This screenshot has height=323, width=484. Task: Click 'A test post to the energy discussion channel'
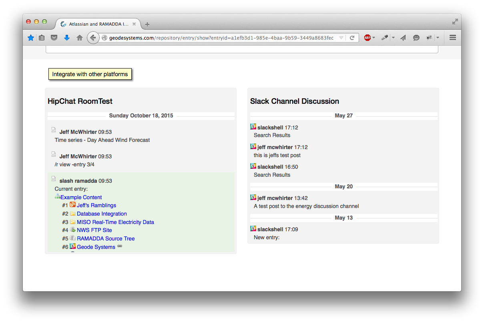[306, 206]
